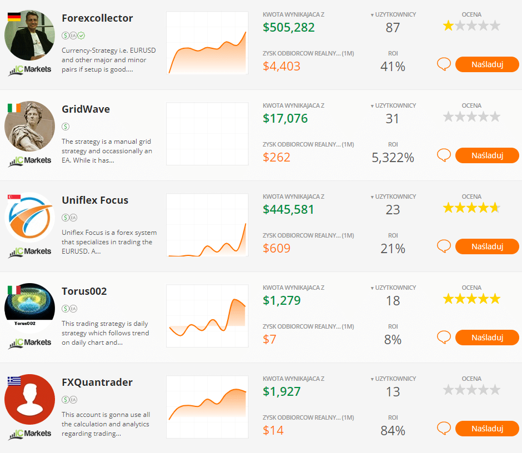Click Torus002's five-star rating

point(471,299)
